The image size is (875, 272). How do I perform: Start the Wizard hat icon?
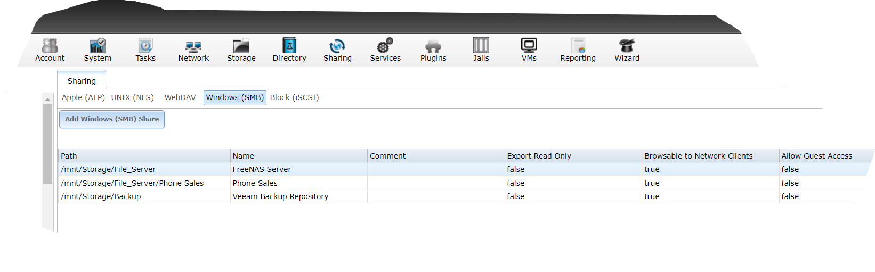pos(627,46)
